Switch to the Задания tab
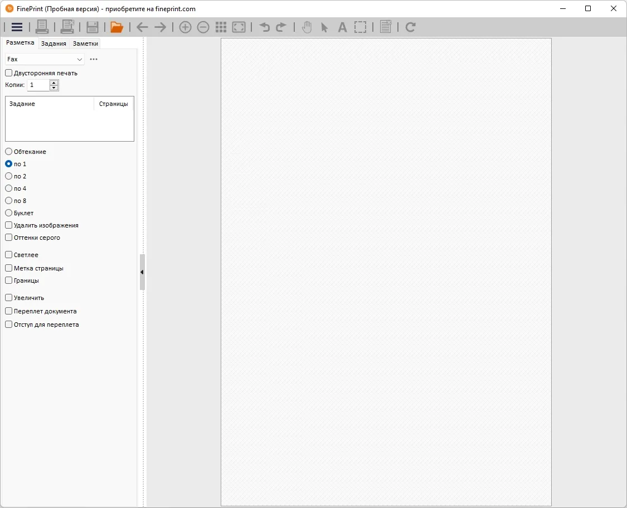627x508 pixels. coord(54,43)
